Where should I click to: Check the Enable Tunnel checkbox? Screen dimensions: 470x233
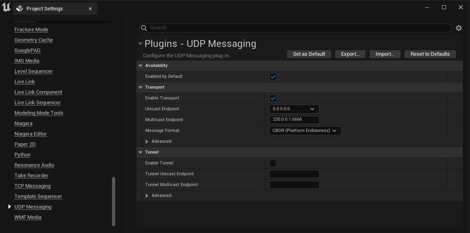point(273,163)
